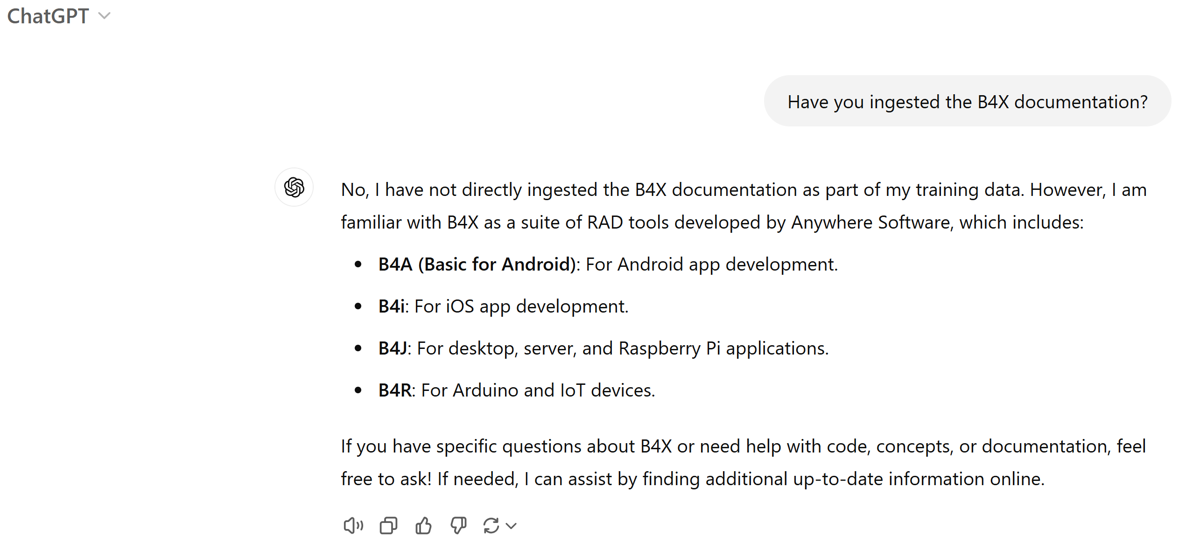Viewport: 1179px width, 550px height.
Task: Click the bold 'B4i' bullet label
Action: click(391, 306)
